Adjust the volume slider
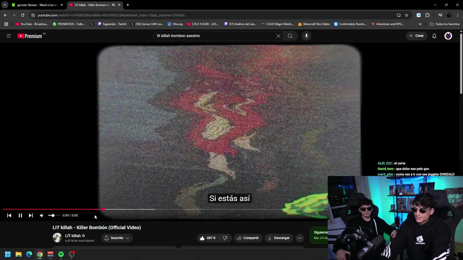This screenshot has width=463, height=260. 54,216
